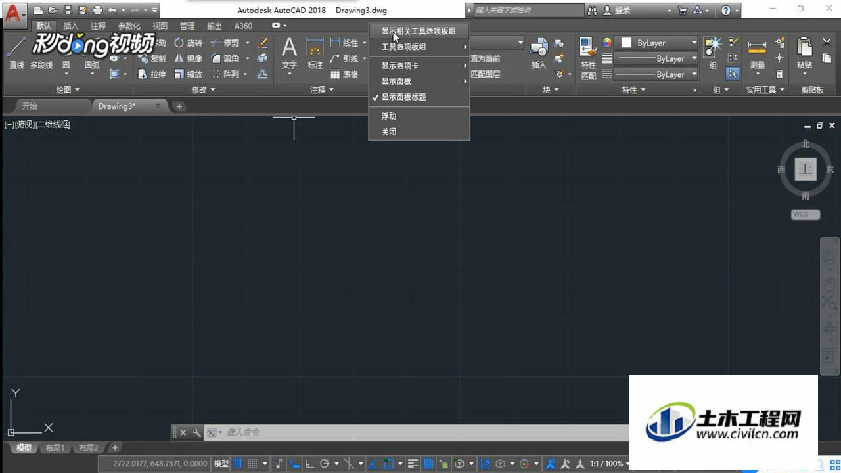Click the Rotate (旋转) tool
This screenshot has height=473, width=841.
pos(189,43)
